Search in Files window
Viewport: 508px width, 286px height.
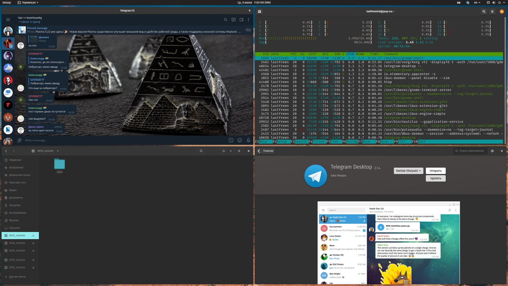point(201,151)
